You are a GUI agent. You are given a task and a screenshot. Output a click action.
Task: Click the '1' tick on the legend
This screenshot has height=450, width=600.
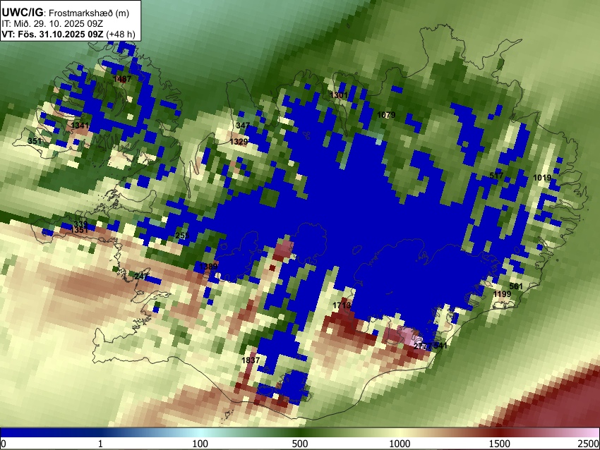(x=100, y=444)
